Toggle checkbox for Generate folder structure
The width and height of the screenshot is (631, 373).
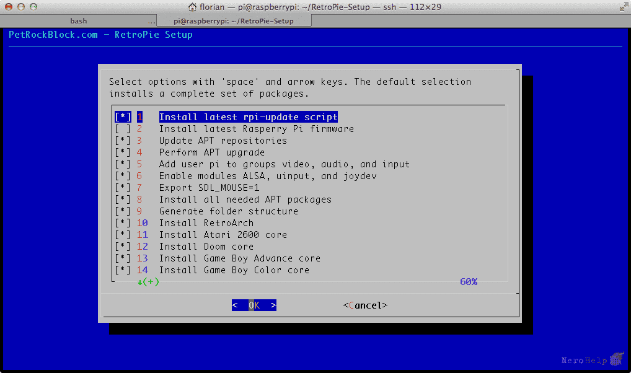coord(123,211)
